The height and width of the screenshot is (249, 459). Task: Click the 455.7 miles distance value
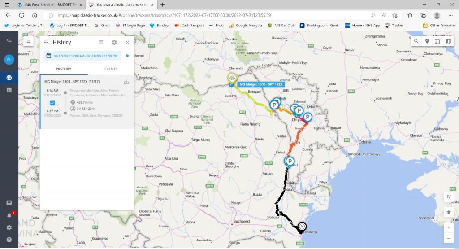85,102
